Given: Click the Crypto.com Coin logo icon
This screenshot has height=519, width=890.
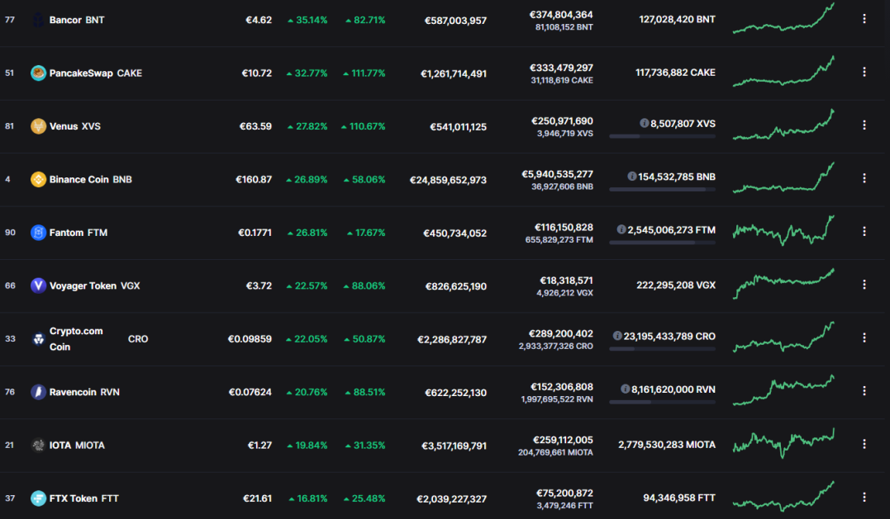Looking at the screenshot, I should (x=38, y=339).
